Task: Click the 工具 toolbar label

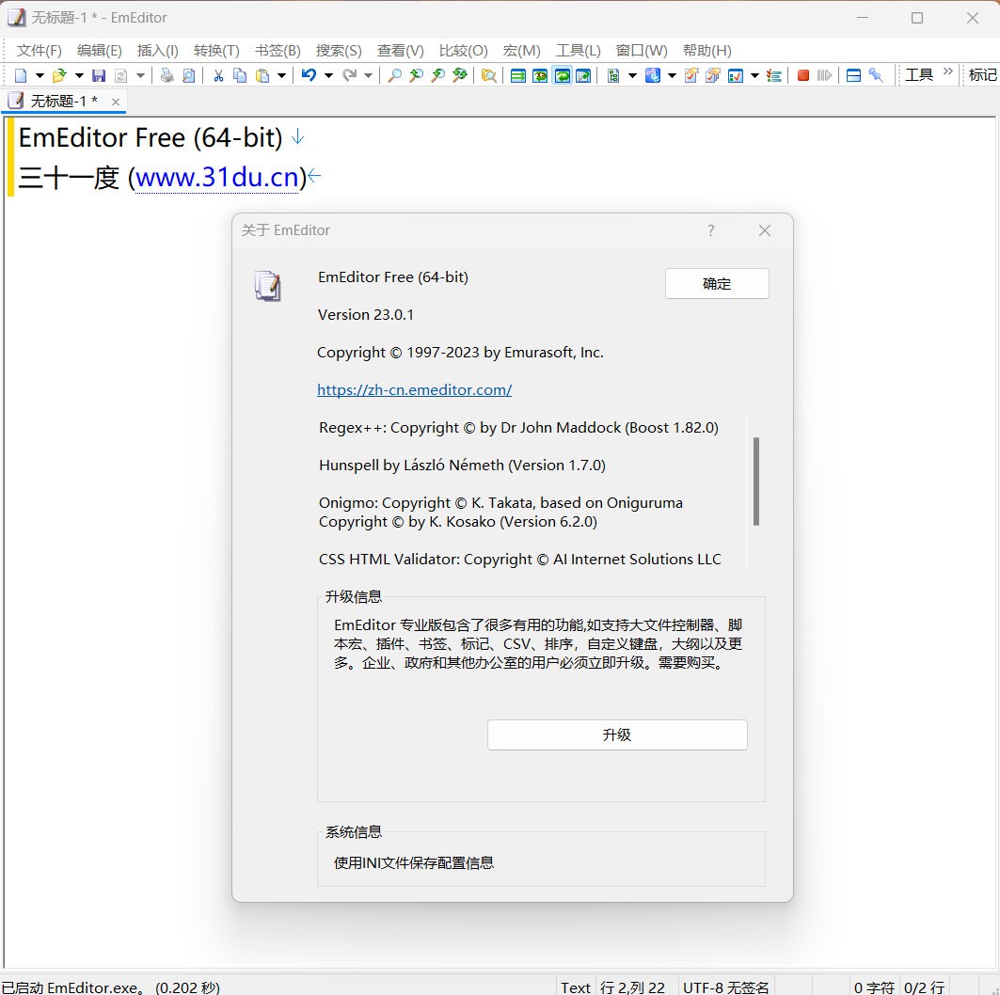Action: click(919, 75)
